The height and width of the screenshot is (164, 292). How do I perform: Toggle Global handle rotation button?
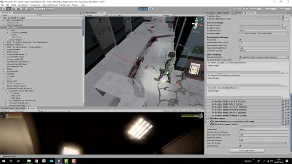pyautogui.click(x=48, y=9)
